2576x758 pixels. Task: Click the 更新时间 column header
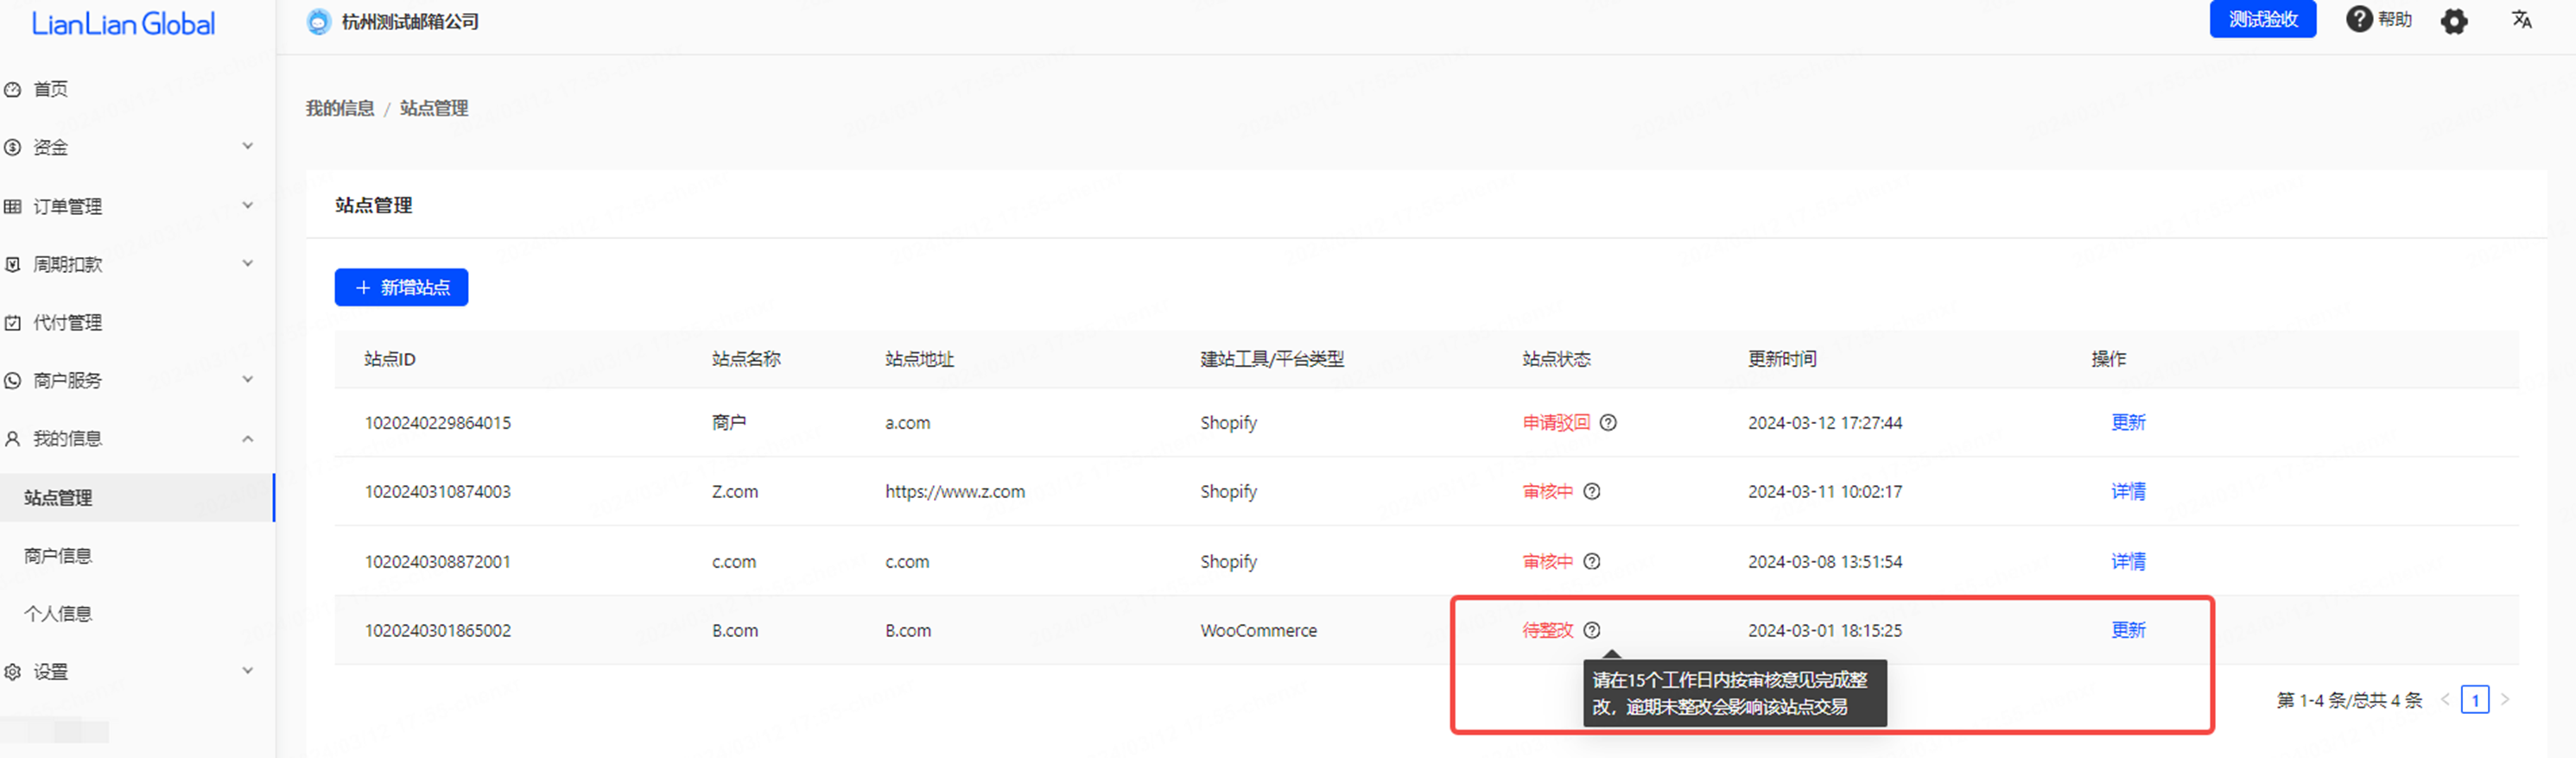(1782, 360)
